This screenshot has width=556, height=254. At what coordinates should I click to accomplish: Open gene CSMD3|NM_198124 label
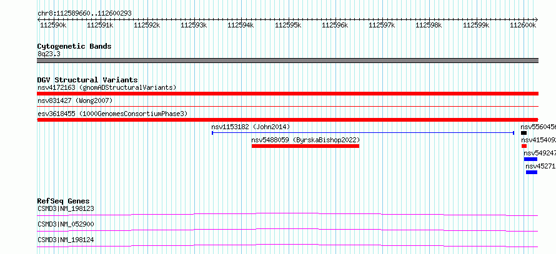[66, 240]
